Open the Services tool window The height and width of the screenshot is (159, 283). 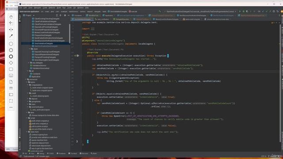pos(84,153)
